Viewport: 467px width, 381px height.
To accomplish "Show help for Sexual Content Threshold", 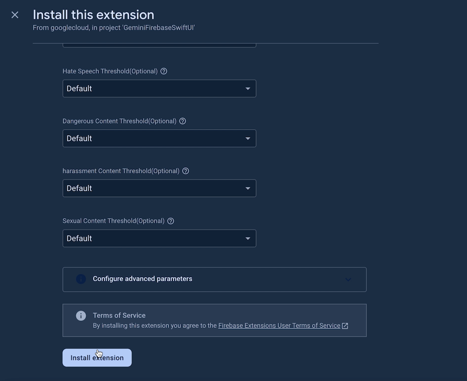I will coord(171,221).
